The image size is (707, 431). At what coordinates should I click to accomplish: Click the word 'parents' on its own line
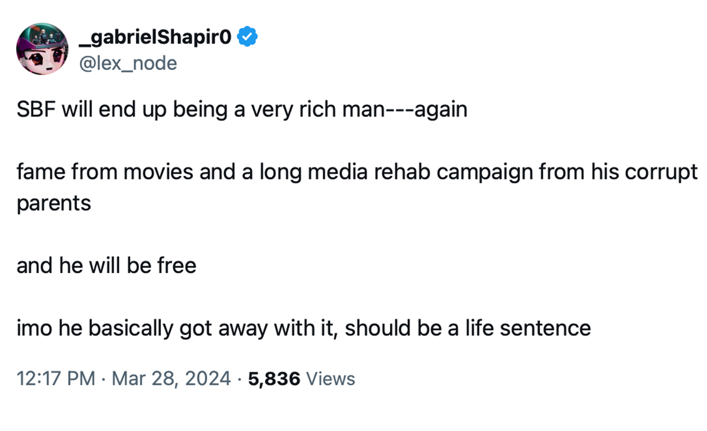pyautogui.click(x=54, y=203)
